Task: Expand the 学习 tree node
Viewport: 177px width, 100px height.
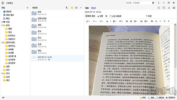Action: tap(2, 74)
